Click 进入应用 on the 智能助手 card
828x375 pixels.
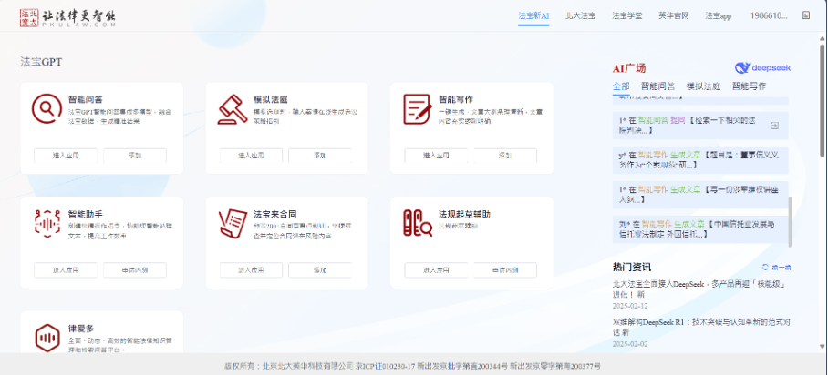click(x=66, y=270)
